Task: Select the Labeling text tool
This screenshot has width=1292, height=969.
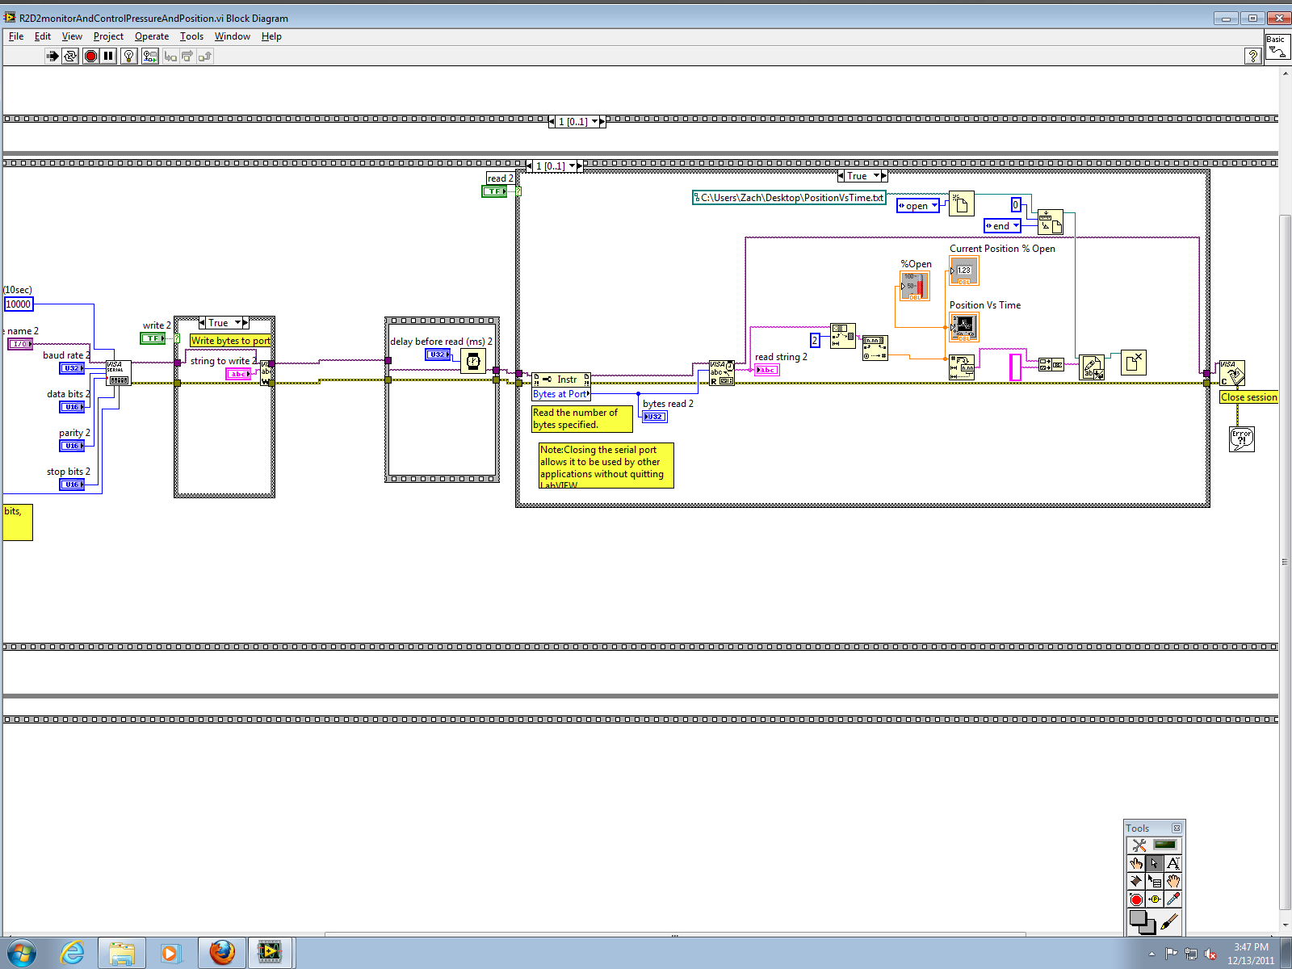Action: (1173, 864)
